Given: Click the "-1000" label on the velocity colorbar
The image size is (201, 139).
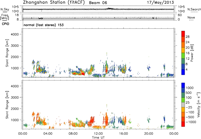Looking at the screenshot, I should tap(191, 122).
